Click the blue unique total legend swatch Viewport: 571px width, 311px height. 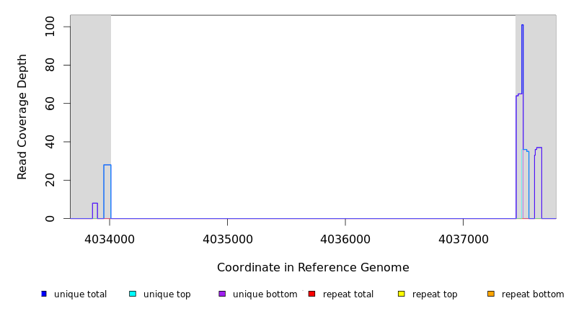44,294
